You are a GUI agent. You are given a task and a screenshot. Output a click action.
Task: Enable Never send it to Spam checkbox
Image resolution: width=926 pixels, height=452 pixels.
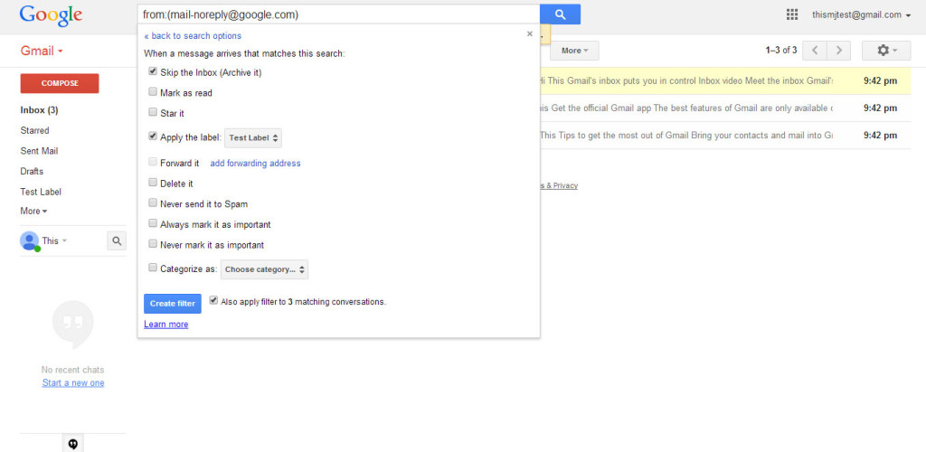tap(153, 203)
